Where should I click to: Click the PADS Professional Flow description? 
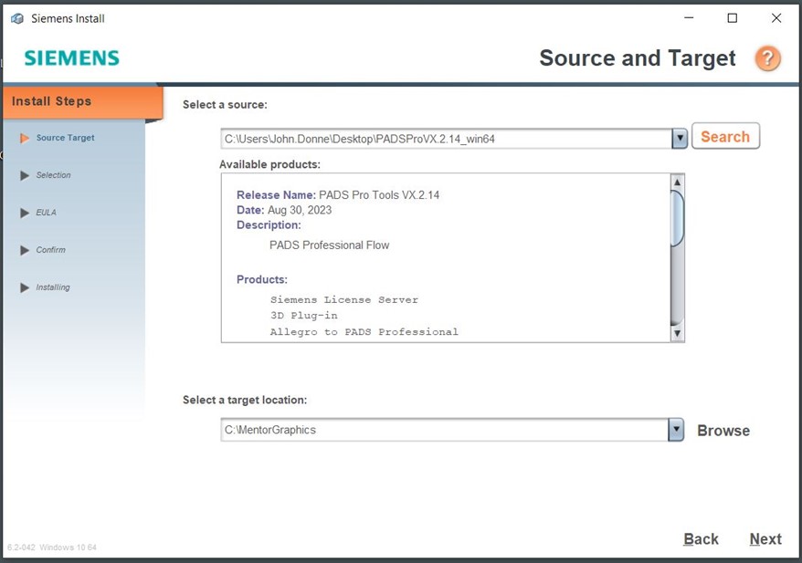point(330,245)
